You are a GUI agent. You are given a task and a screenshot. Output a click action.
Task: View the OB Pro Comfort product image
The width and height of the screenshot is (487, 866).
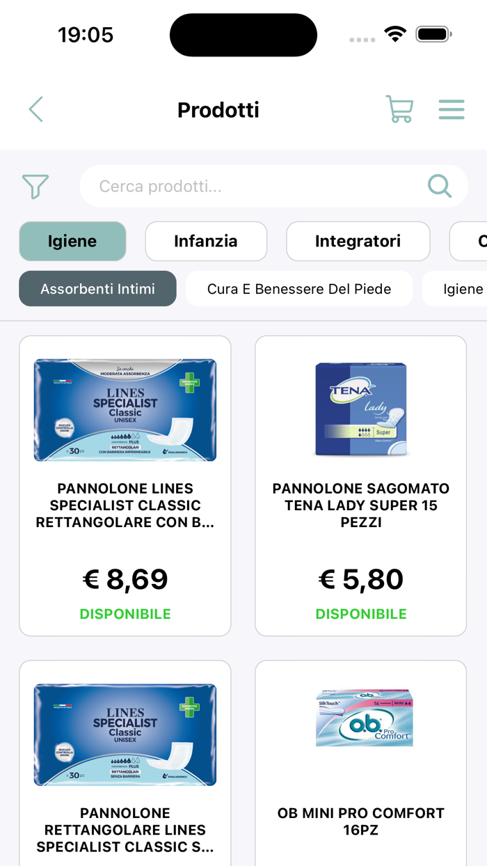point(361,717)
